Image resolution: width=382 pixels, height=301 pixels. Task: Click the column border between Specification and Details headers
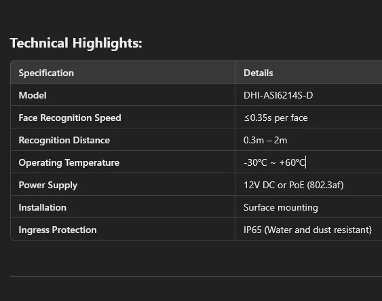235,72
